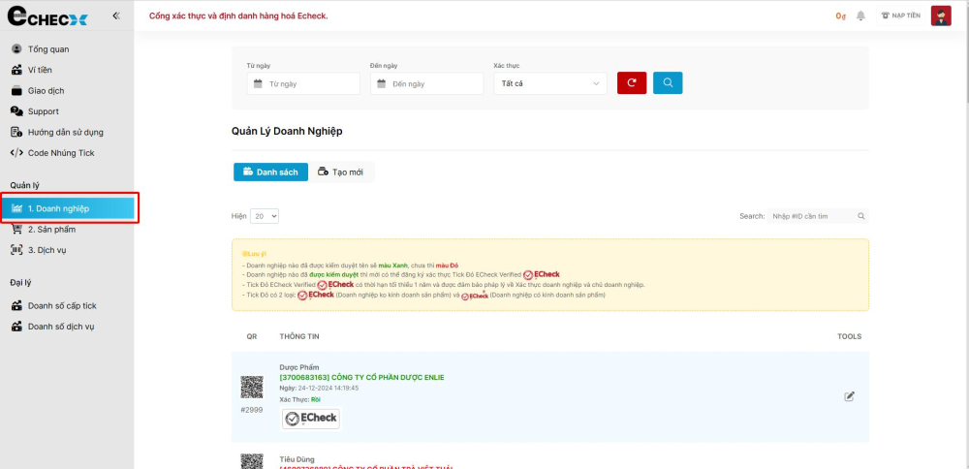Open CÔNG TY CỔ PHẦN DƯỢC ENLIE link
969x469 pixels.
(x=361, y=377)
